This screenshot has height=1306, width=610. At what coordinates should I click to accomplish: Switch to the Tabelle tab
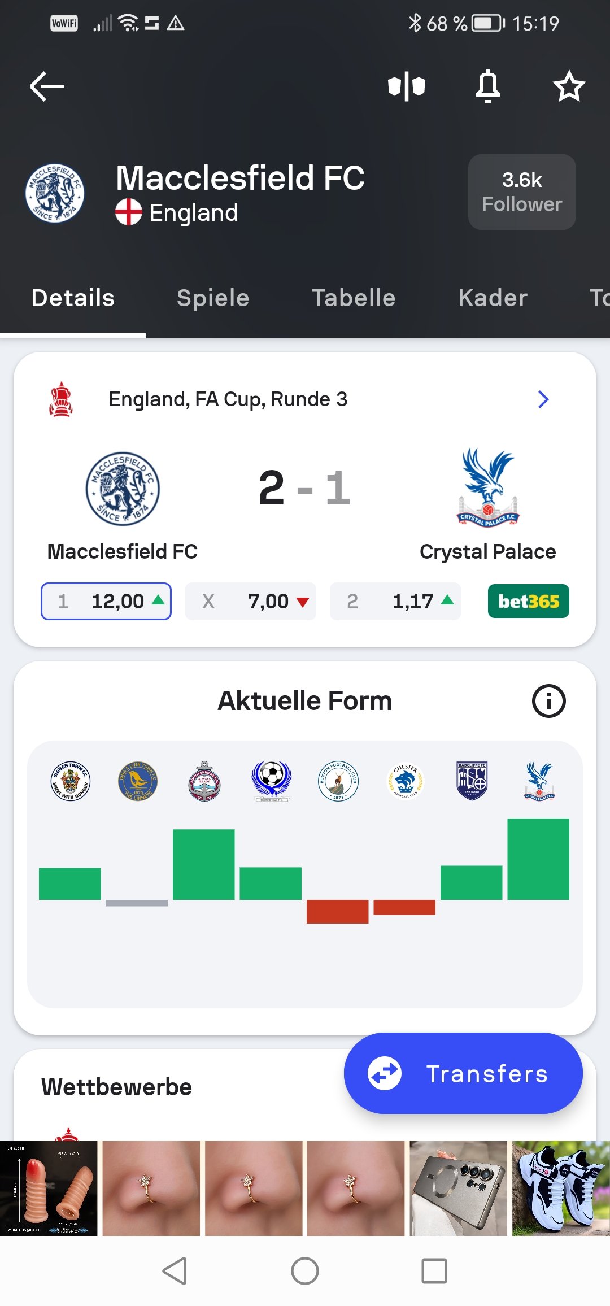click(354, 298)
